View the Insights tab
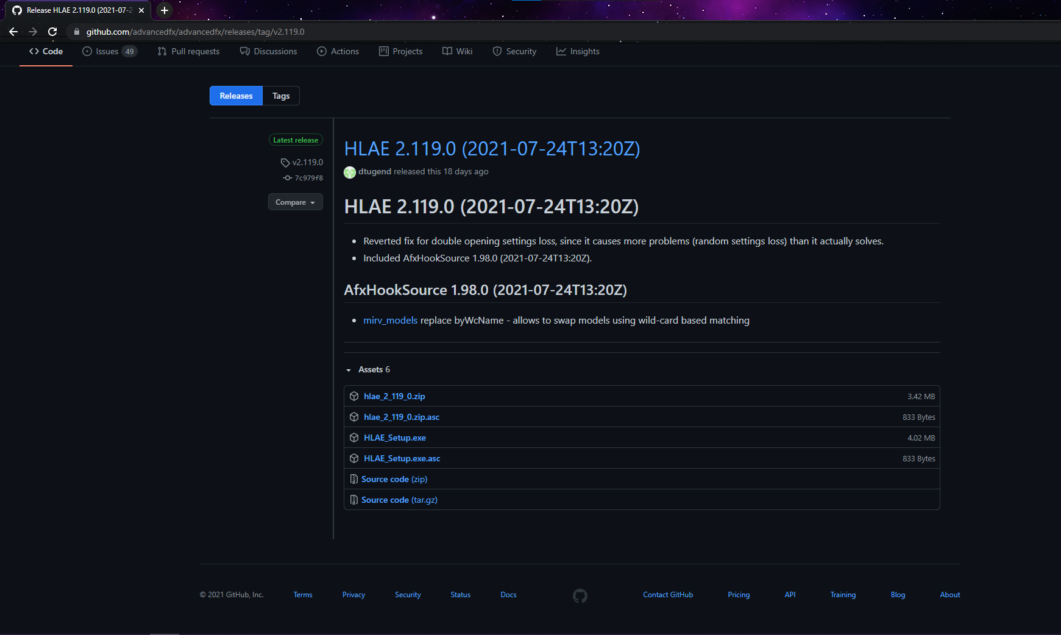The height and width of the screenshot is (635, 1061). [578, 51]
